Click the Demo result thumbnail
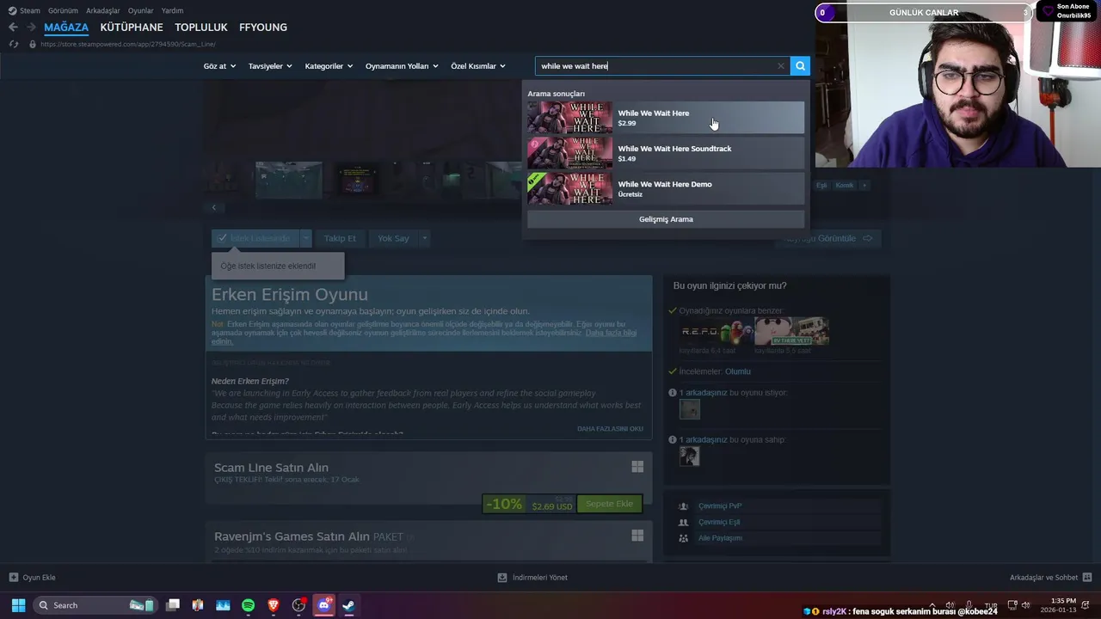 coord(569,188)
